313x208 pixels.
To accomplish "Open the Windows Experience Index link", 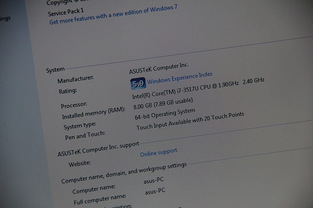I will (x=180, y=78).
